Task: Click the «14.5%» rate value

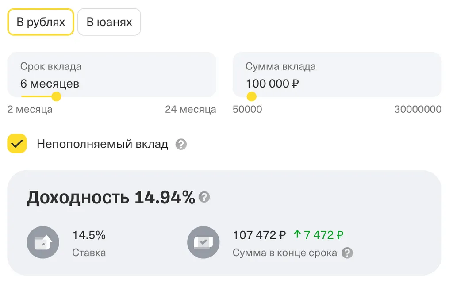Action: coord(89,235)
